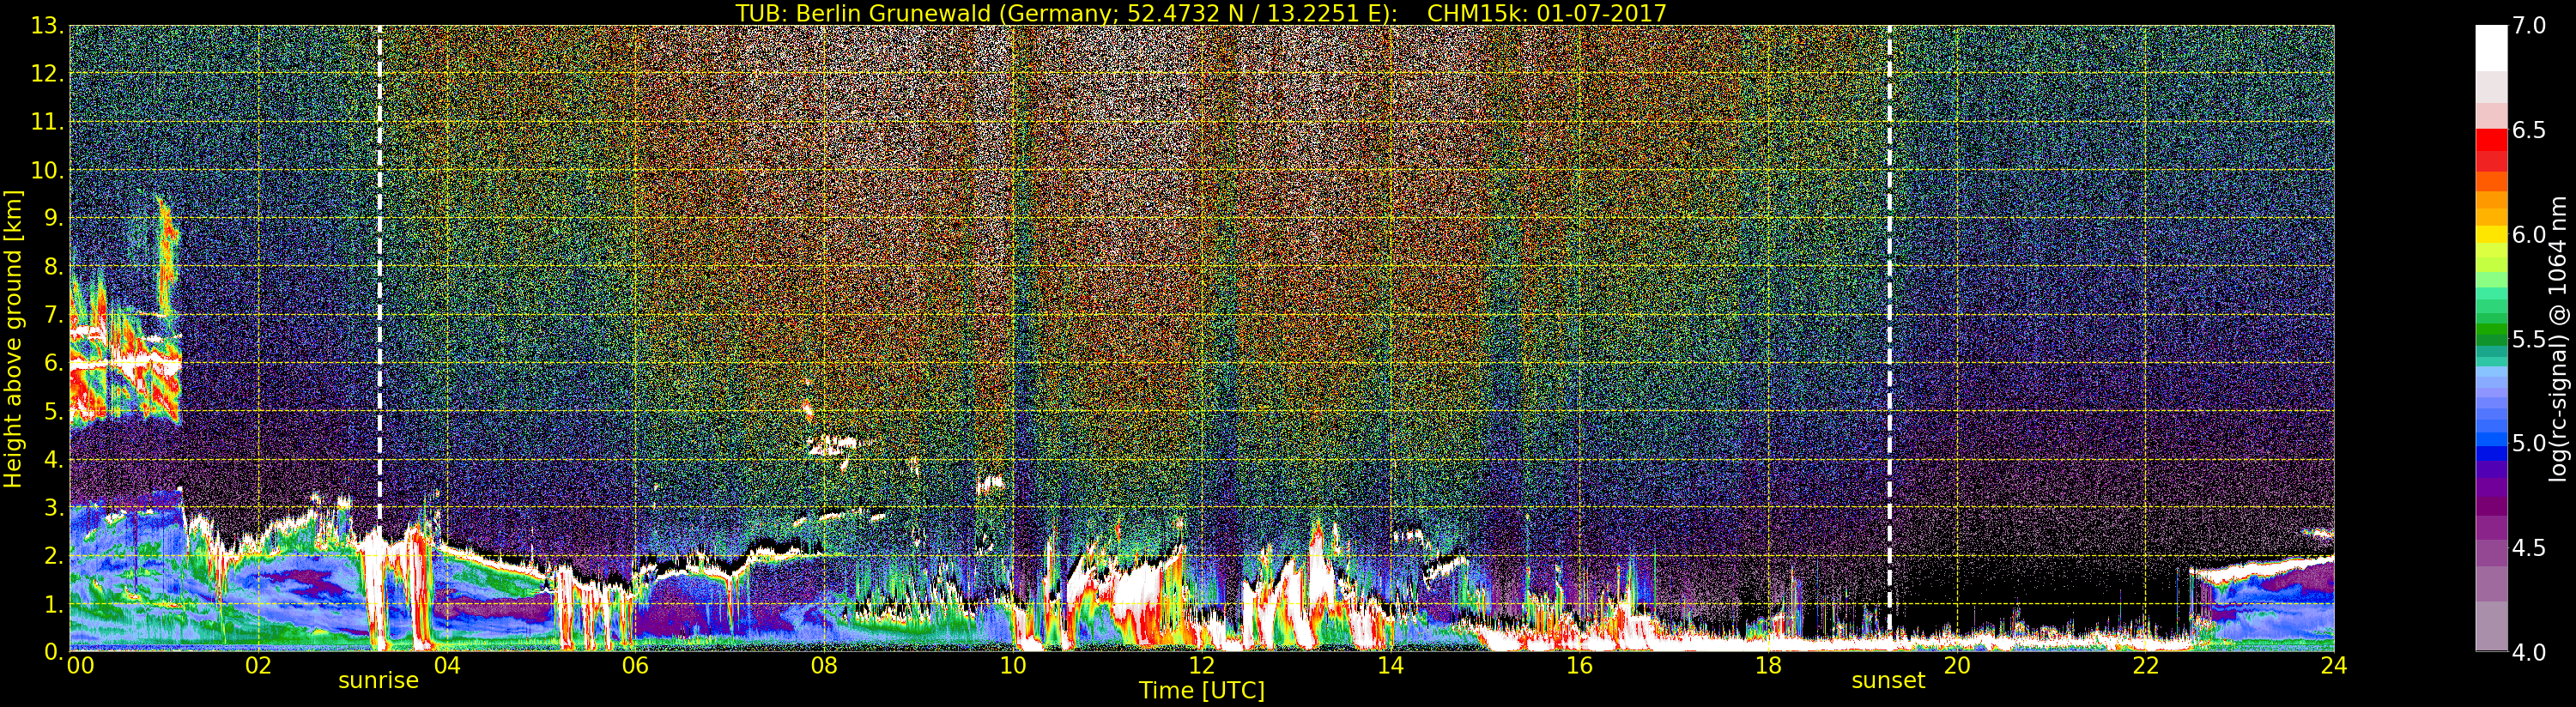This screenshot has width=2576, height=707.
Task: Click the '08' time axis tick label
Action: click(x=824, y=666)
